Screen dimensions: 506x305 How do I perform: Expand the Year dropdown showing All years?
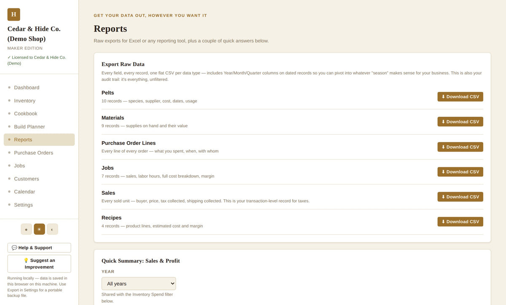point(139,284)
